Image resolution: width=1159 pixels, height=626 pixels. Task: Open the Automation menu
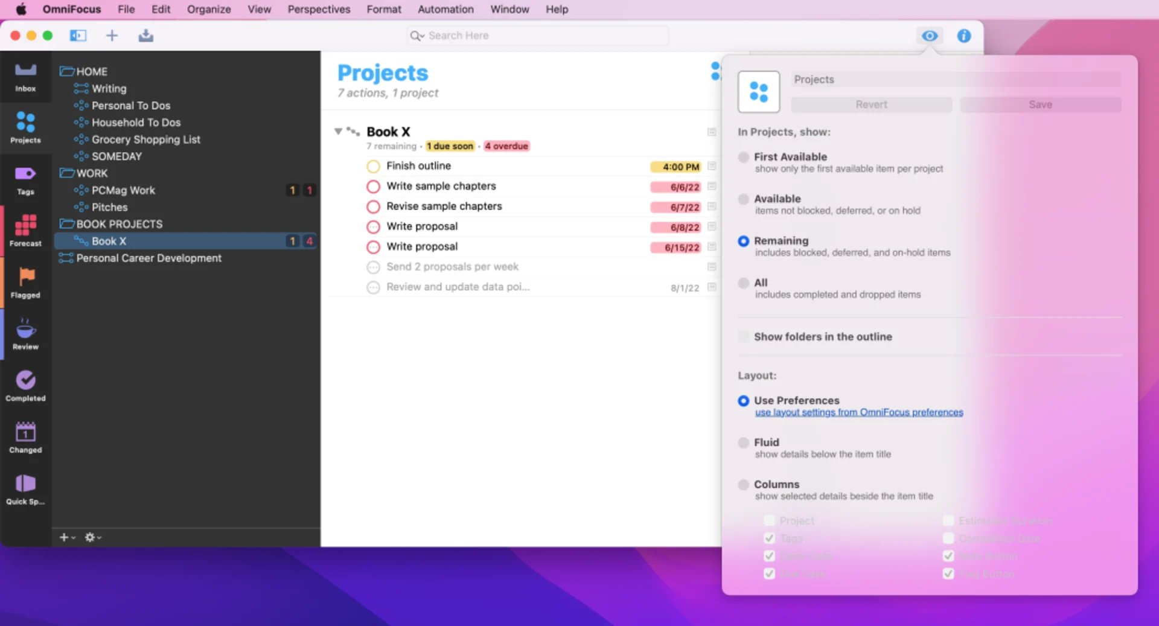[x=445, y=9]
